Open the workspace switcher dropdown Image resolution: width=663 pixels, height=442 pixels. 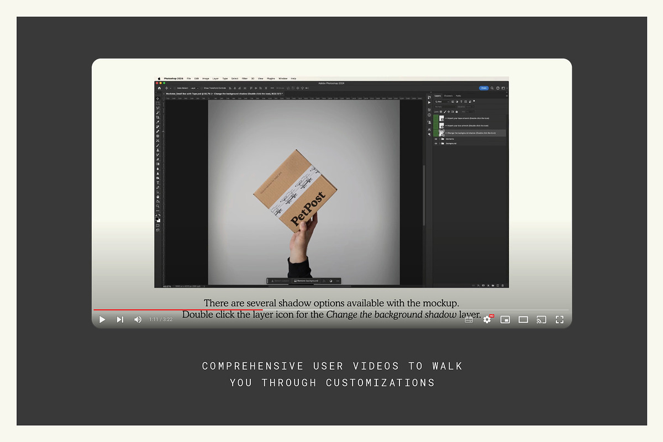tap(503, 88)
